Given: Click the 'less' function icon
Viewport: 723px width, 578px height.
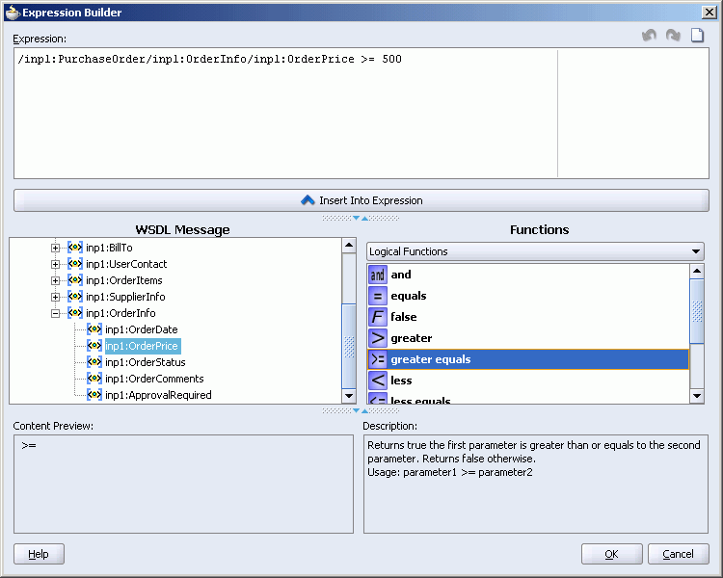Looking at the screenshot, I should coord(378,381).
